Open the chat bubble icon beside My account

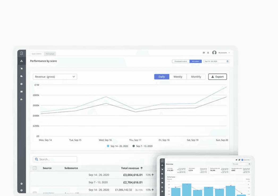tap(204, 53)
